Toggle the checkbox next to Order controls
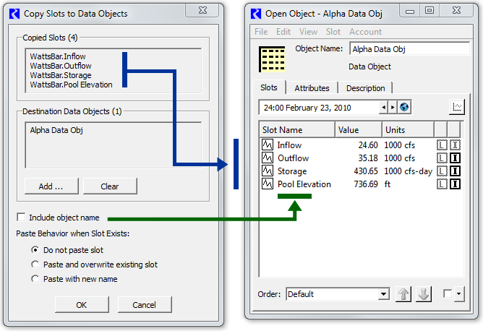483x331 pixels. (x=448, y=293)
